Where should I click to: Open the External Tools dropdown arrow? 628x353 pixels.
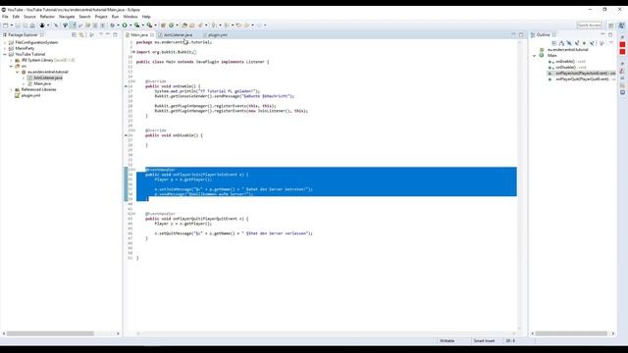pyautogui.click(x=155, y=25)
